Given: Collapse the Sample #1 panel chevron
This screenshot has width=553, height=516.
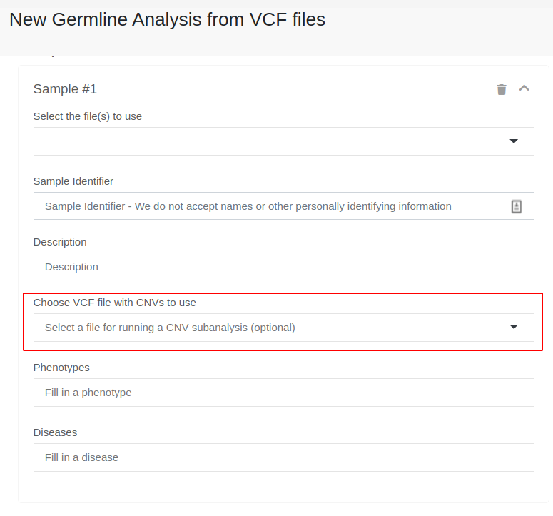Looking at the screenshot, I should click(524, 88).
